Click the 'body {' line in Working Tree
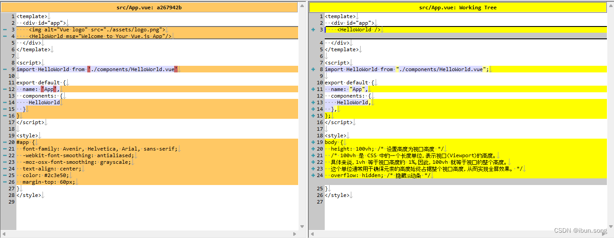The height and width of the screenshot is (238, 614). tap(466, 142)
